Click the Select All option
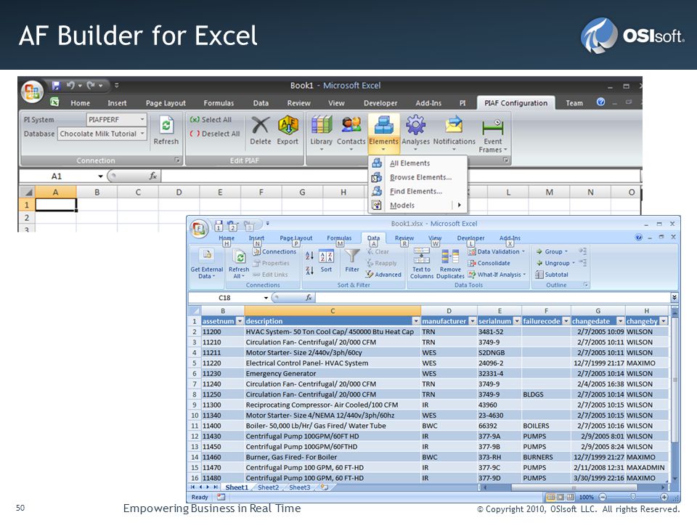Viewport: 697px width, 523px height. pos(211,120)
